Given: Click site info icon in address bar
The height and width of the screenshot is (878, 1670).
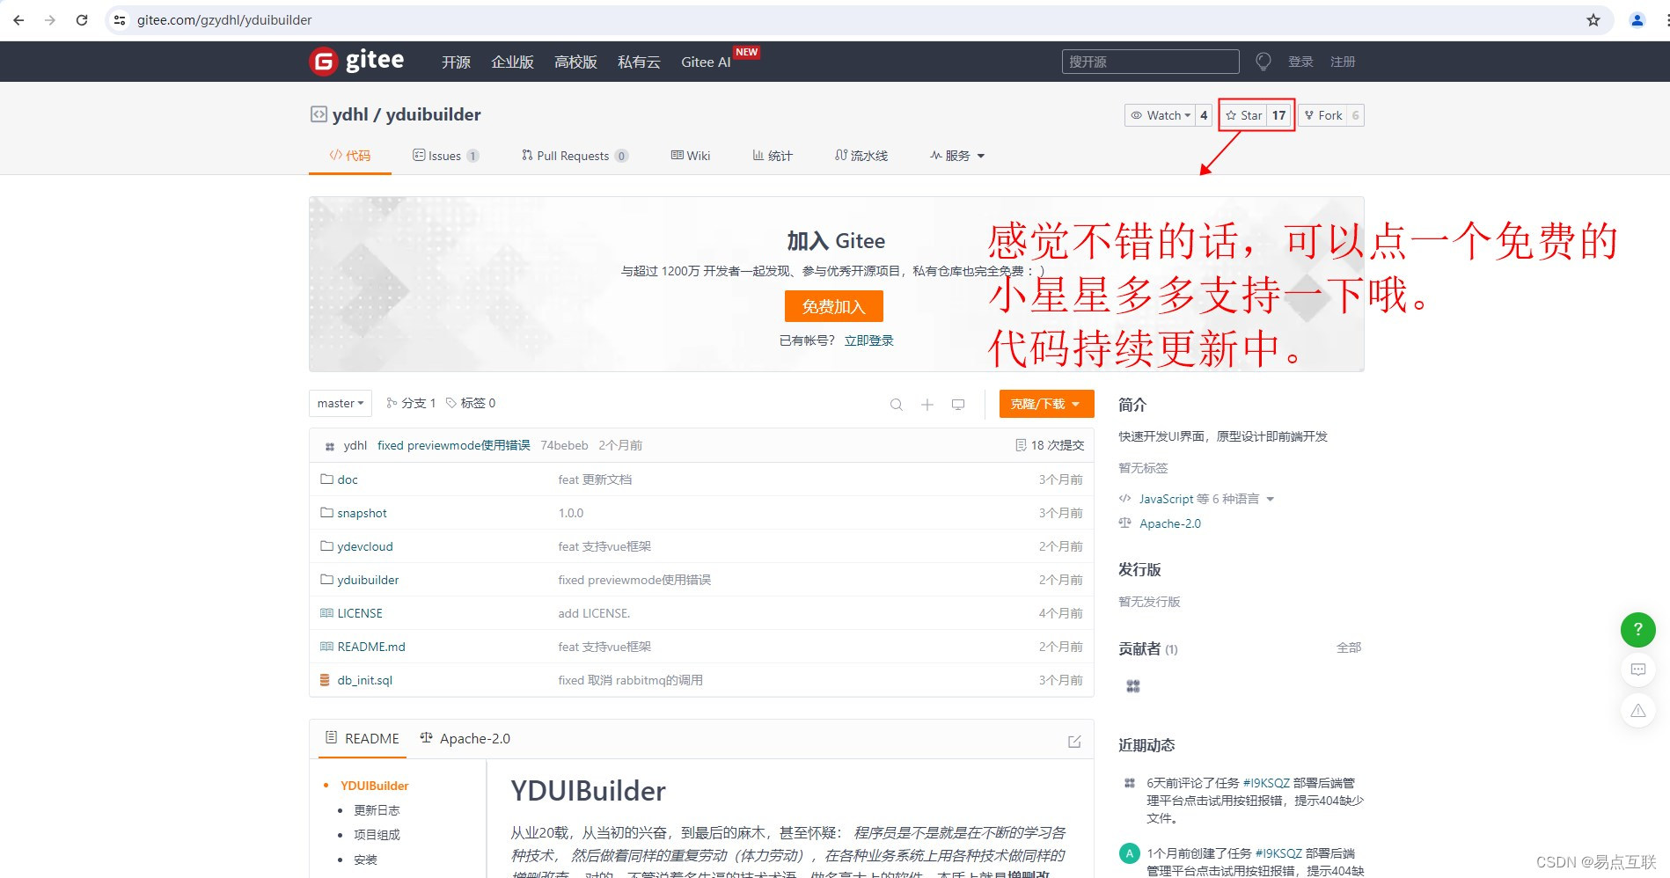Looking at the screenshot, I should (120, 19).
